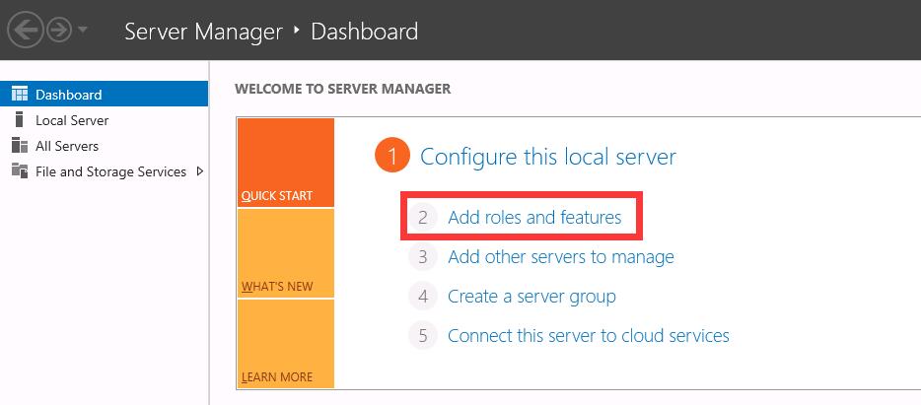Click the number 5 circle icon

(422, 336)
